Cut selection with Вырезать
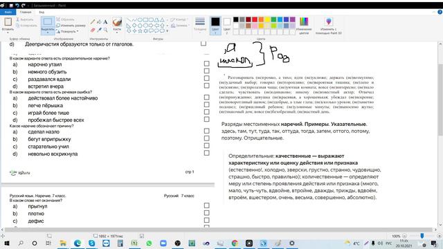The image size is (443, 249). click(x=25, y=19)
